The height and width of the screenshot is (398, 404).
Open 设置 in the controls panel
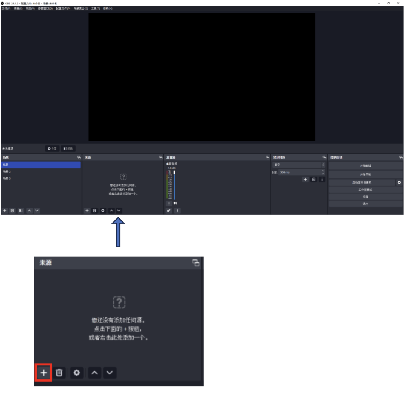pyautogui.click(x=365, y=197)
